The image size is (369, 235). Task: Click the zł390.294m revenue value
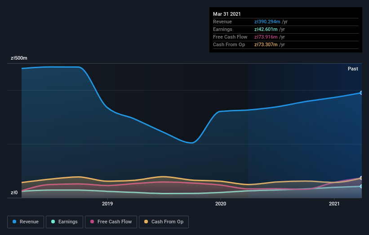click(267, 22)
